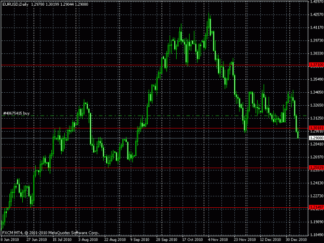Click the 4 Nov 2010 date label
The width and height of the screenshot is (324, 243).
(218, 240)
